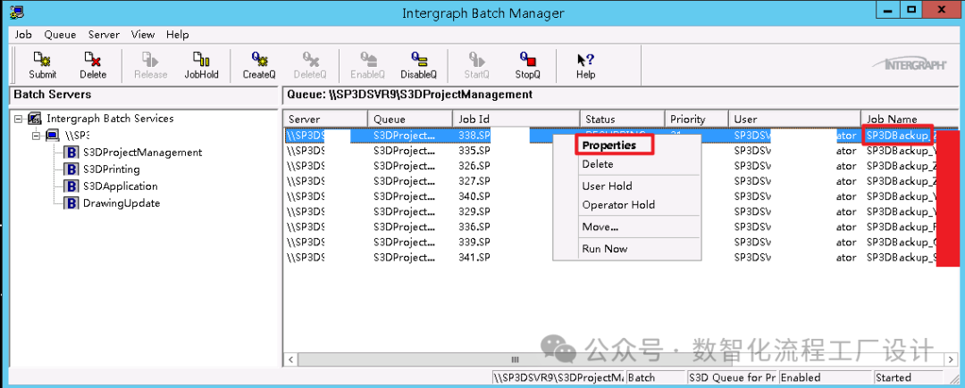This screenshot has height=388, width=965.
Task: Click the EnableQ toolbar icon
Action: coord(367,60)
